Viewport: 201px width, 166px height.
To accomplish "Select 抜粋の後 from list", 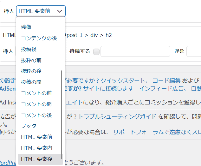I will [x=31, y=71].
